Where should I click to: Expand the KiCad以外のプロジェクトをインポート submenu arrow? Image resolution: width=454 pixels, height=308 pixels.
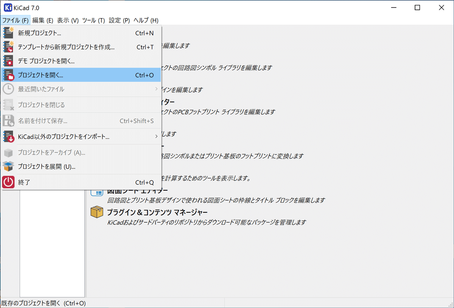point(156,136)
